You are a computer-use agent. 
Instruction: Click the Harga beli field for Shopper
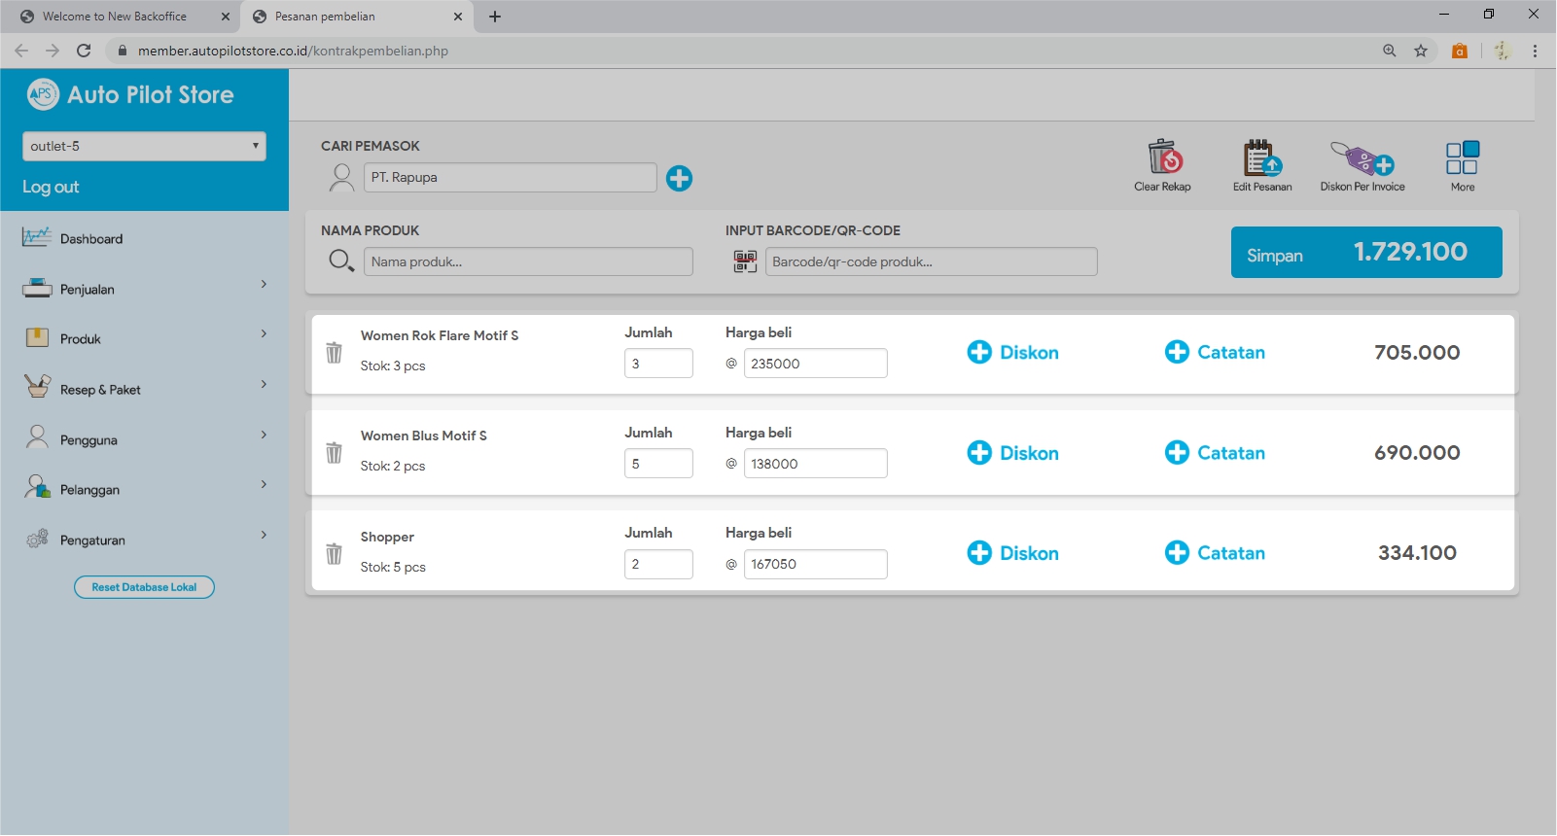[815, 564]
